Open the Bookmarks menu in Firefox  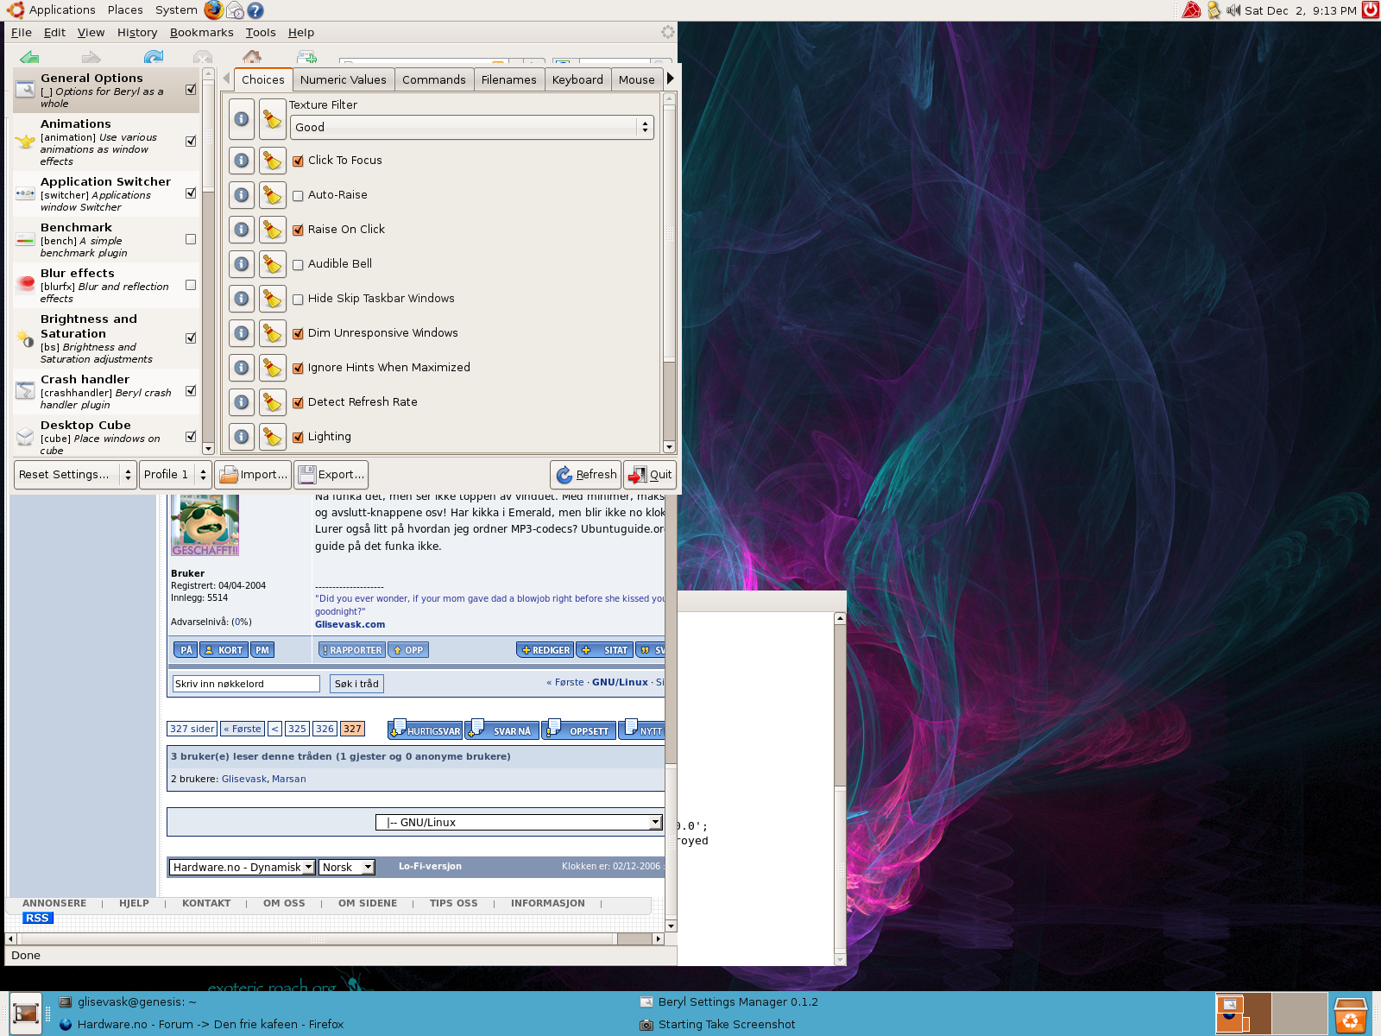201,33
